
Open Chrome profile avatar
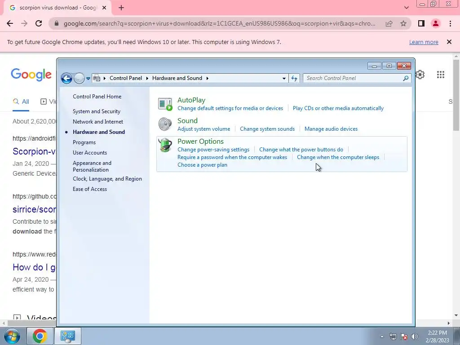pos(436,23)
